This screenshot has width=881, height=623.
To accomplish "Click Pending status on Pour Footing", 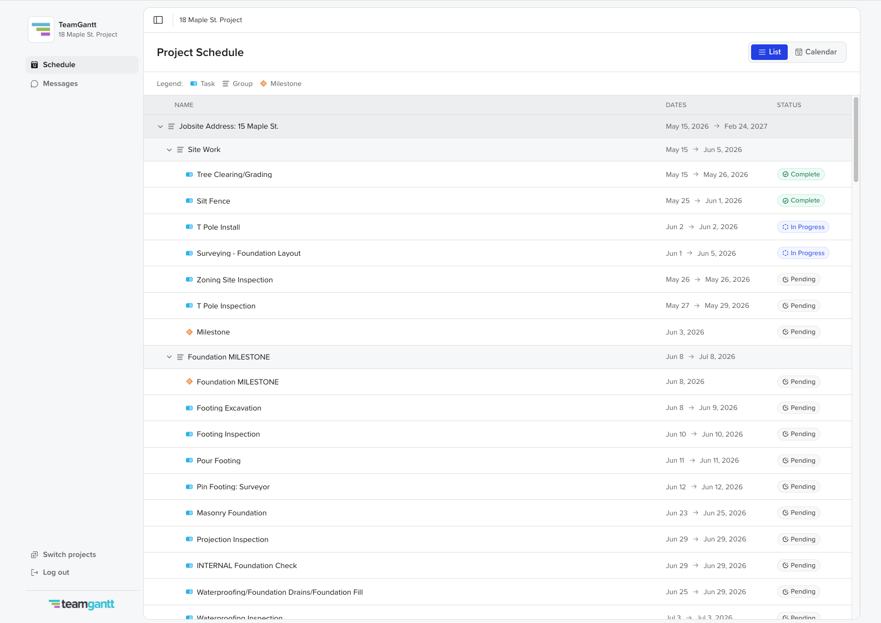I will coord(799,460).
